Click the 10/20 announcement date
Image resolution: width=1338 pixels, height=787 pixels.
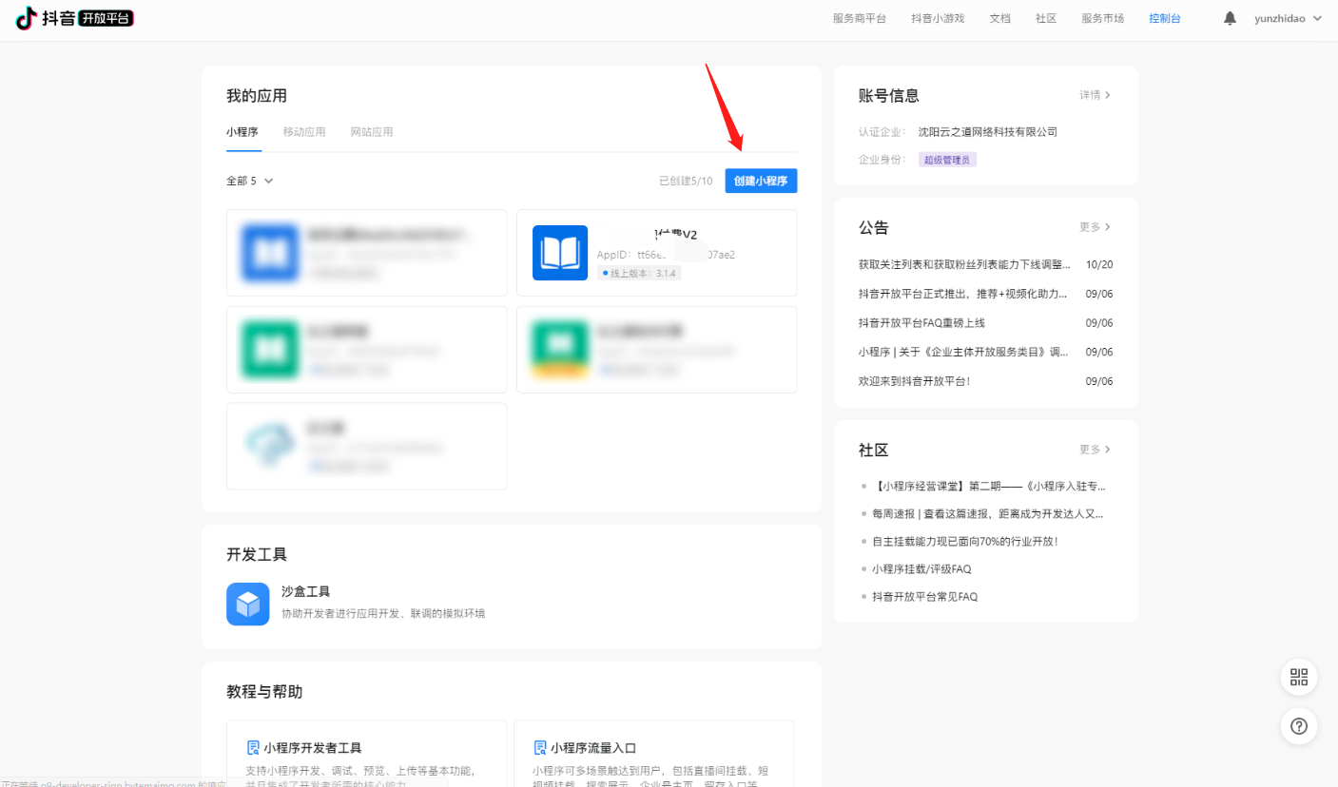point(1099,264)
